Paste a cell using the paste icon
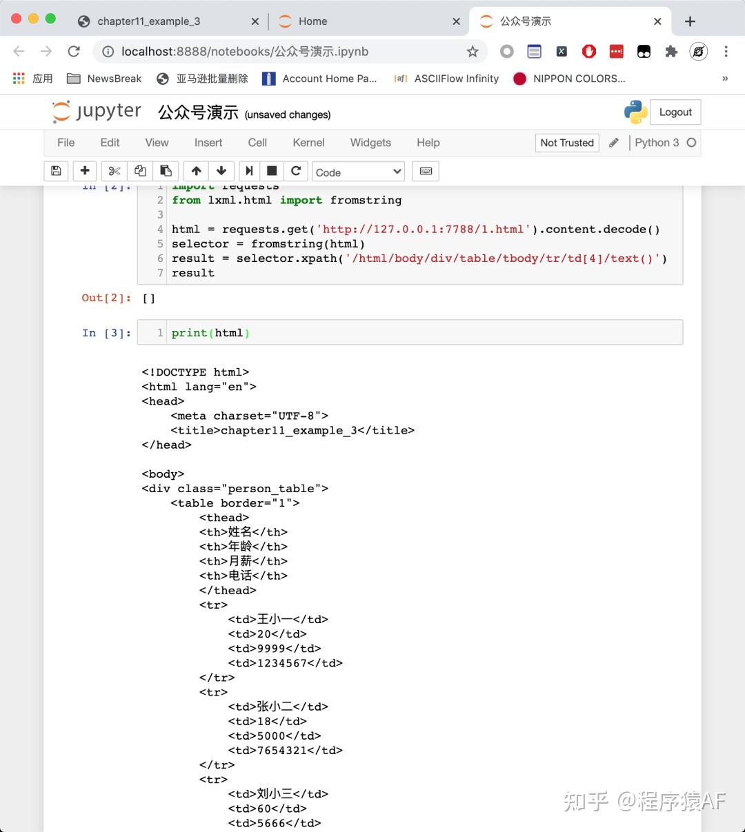 point(166,171)
